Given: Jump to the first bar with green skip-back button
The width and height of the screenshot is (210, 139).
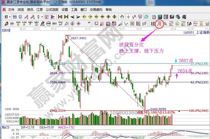Looking at the screenshot, I should pos(60,17).
